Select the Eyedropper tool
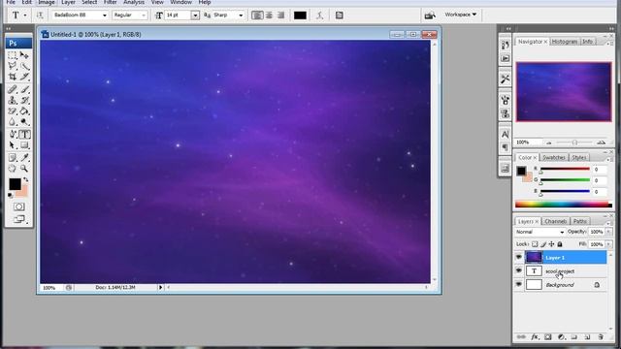Viewport: 621px width, 349px height. tap(24, 158)
